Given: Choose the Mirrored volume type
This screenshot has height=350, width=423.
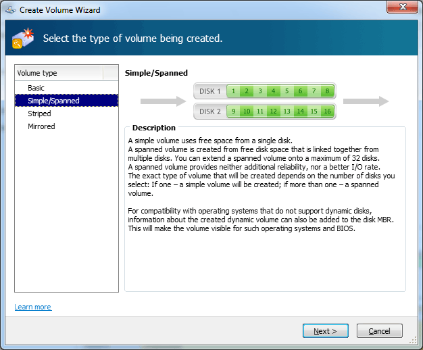Looking at the screenshot, I should click(x=67, y=126).
